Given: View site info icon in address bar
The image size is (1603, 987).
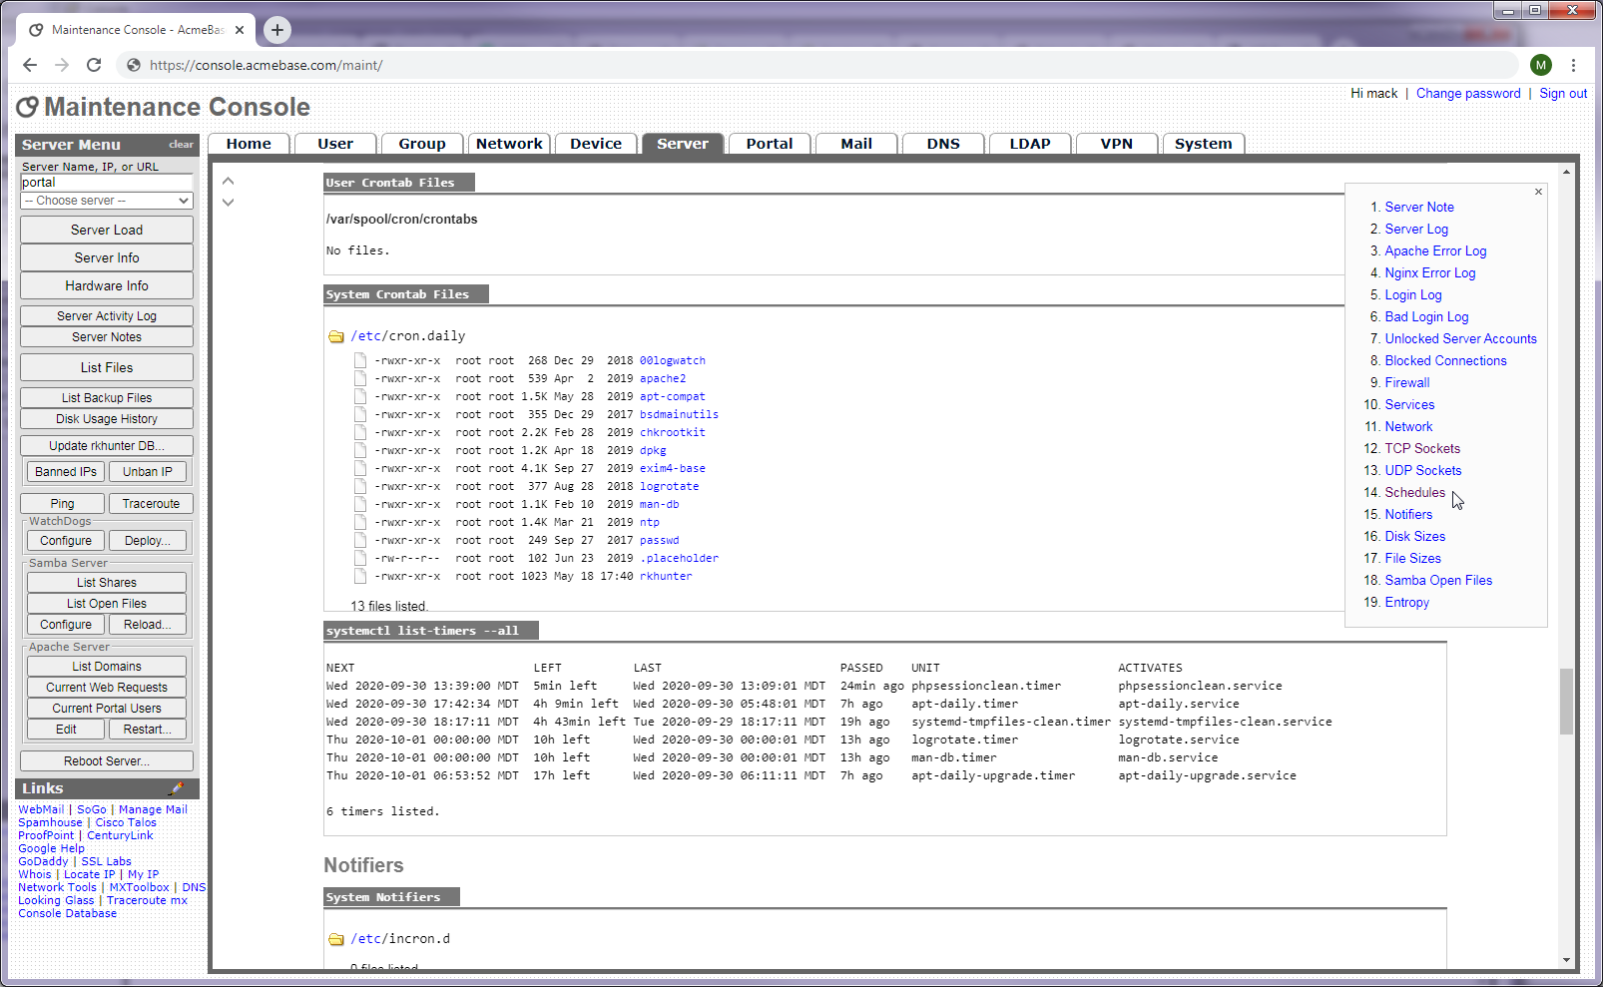Looking at the screenshot, I should 134,65.
